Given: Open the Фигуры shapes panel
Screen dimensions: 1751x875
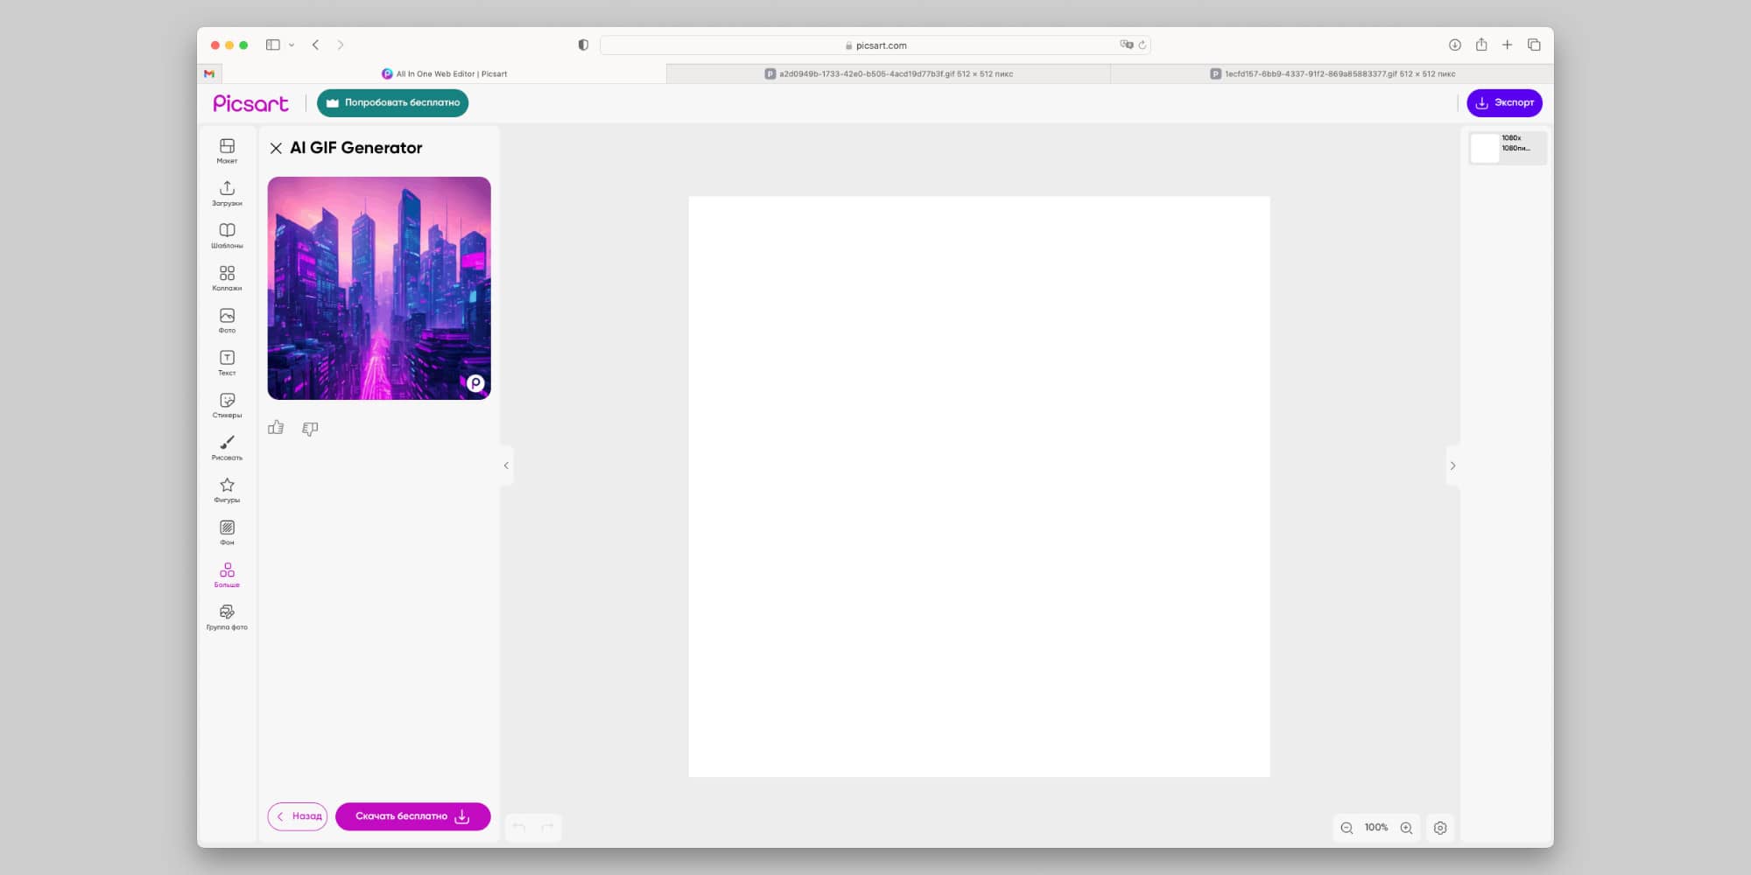Looking at the screenshot, I should coord(227,489).
